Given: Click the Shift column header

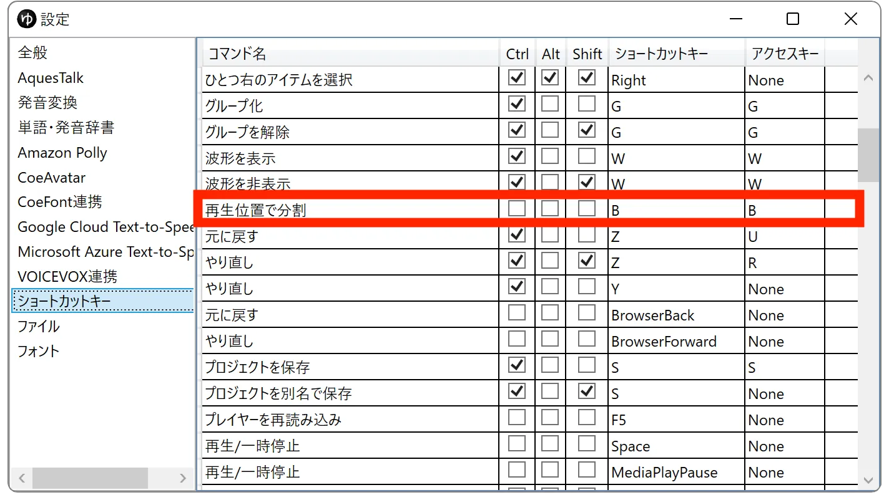Looking at the screenshot, I should 587,54.
